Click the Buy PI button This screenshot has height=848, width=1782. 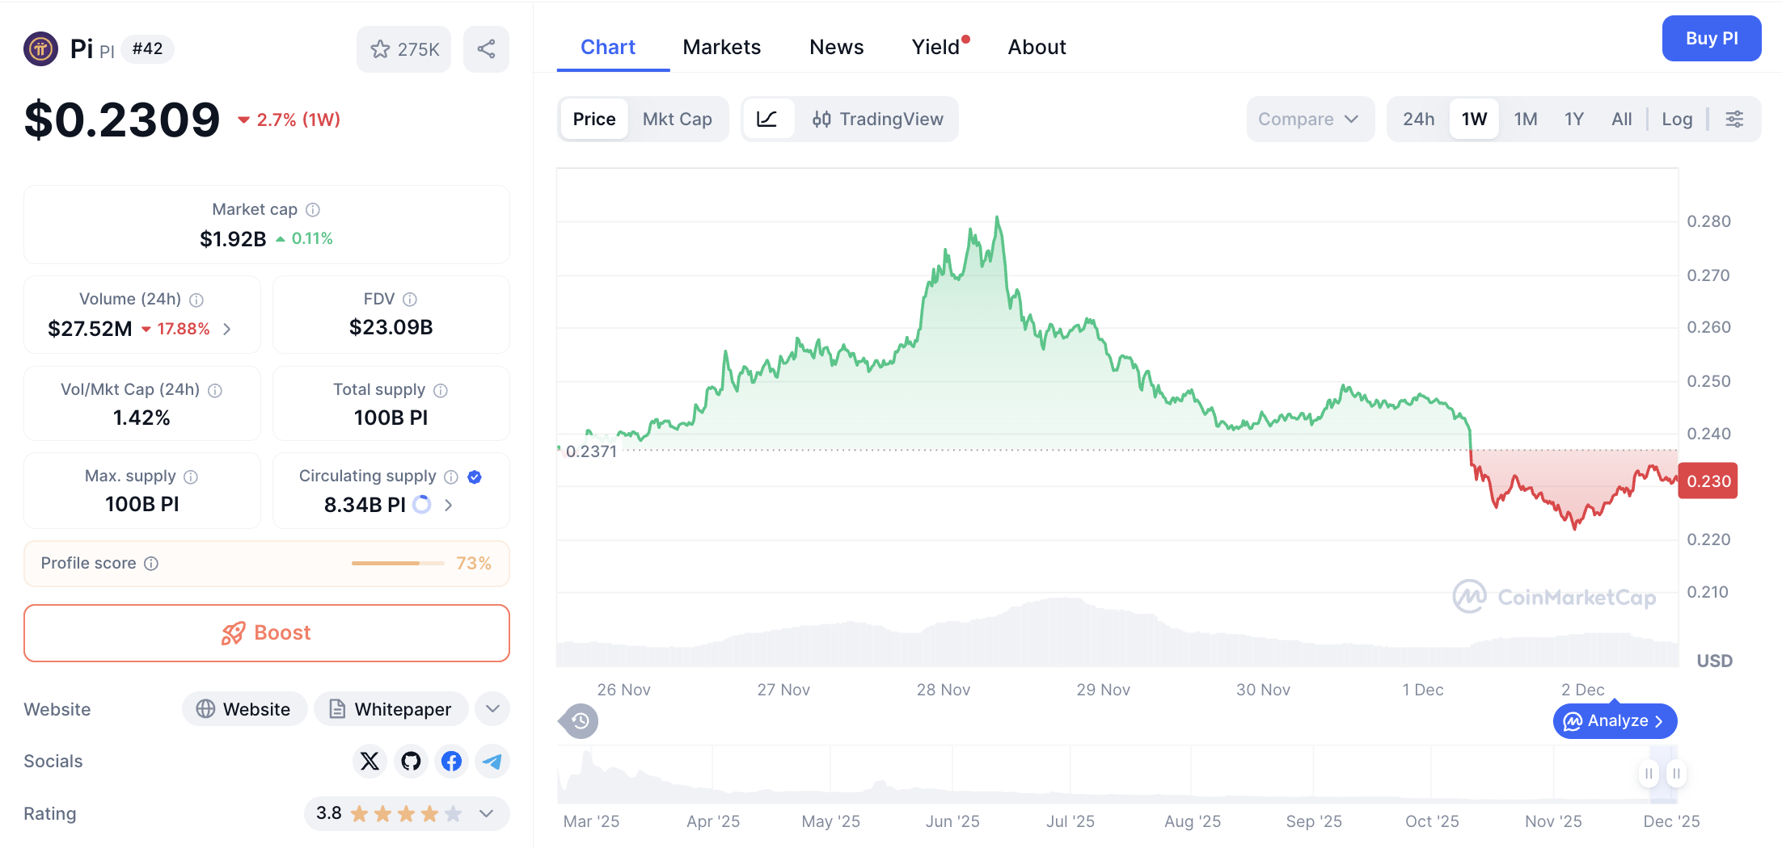coord(1712,38)
